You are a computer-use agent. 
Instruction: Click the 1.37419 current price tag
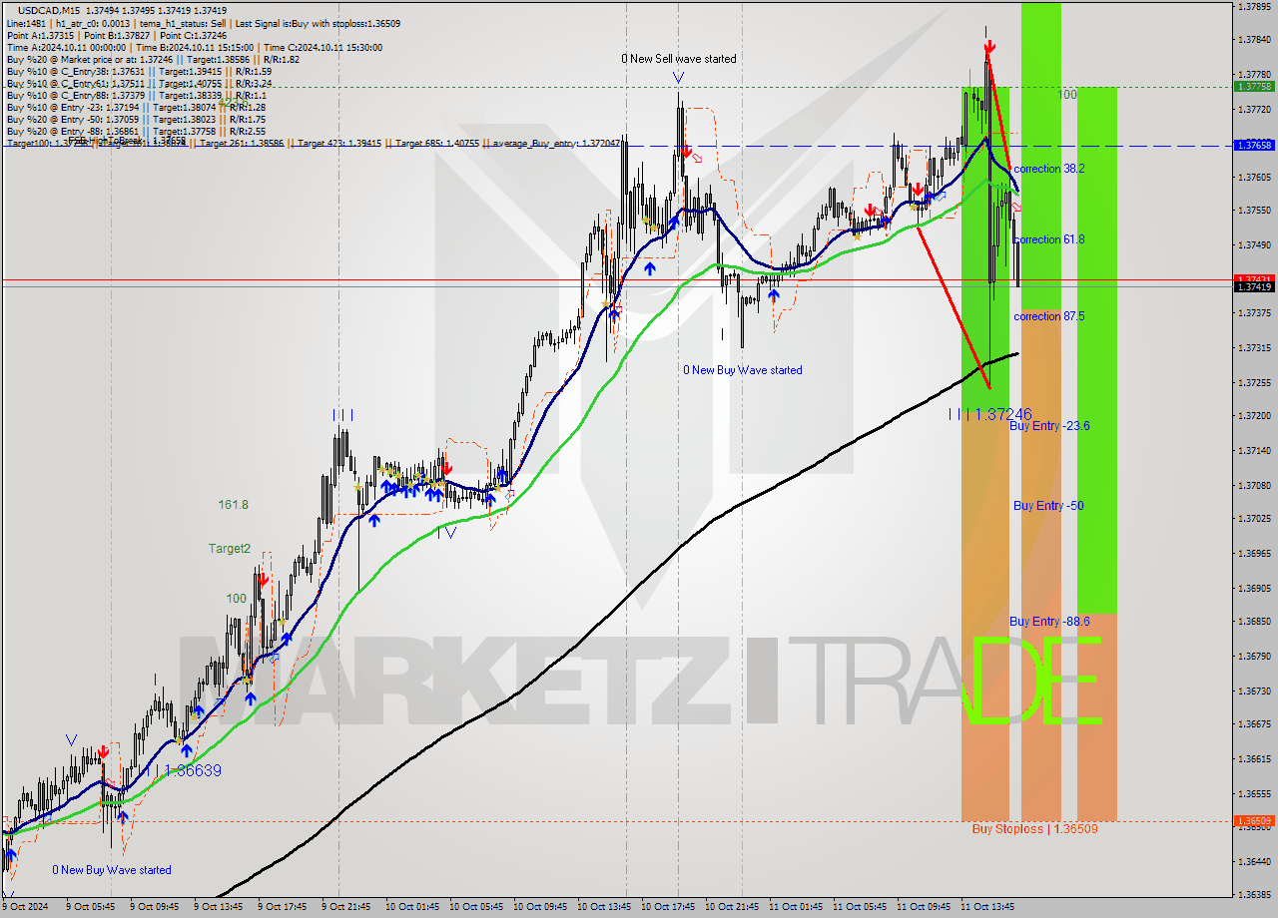pos(1254,286)
